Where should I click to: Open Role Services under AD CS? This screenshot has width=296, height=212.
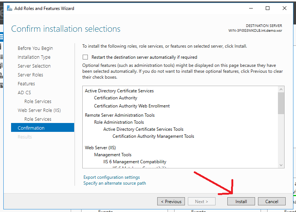38,102
